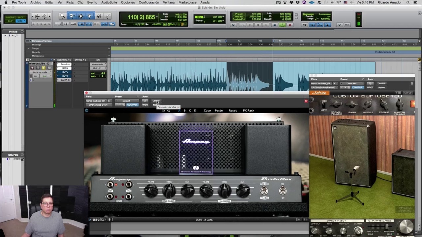Click Copy in UAD plugin toolbar
Screen dimensions: 422x237
pos(207,111)
